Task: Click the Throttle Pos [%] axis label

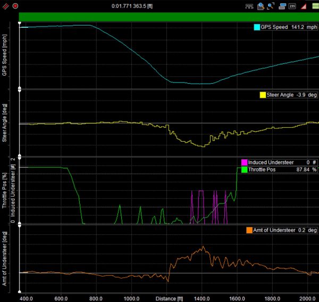Action: 4,191
